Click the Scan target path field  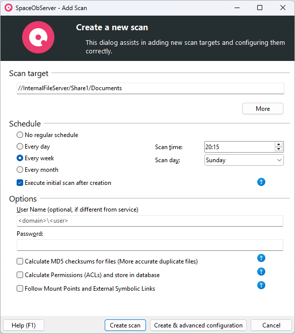pos(150,88)
